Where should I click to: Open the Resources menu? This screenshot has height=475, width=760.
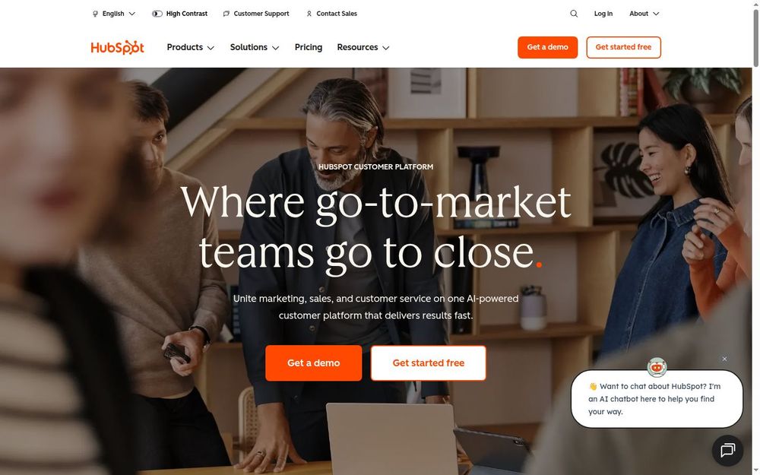click(x=363, y=47)
